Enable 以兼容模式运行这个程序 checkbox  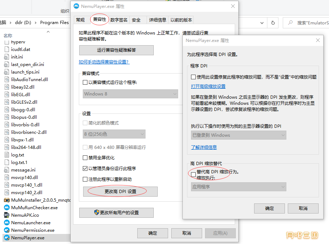tap(85, 83)
